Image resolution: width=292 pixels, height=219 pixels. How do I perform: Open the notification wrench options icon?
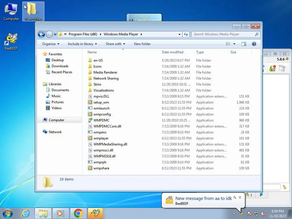(235, 197)
